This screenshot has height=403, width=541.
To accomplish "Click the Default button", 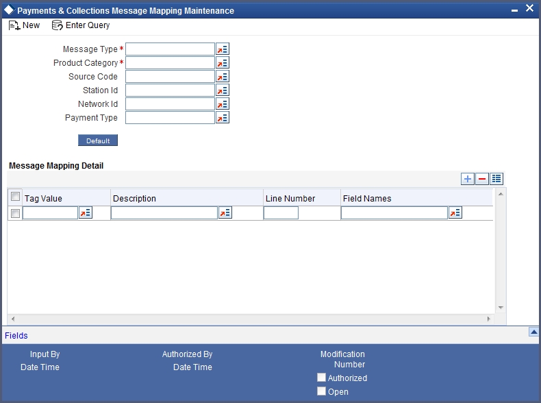I will click(98, 141).
